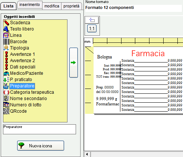
Task: Click the Nome formato text field
Action: (x=133, y=8)
